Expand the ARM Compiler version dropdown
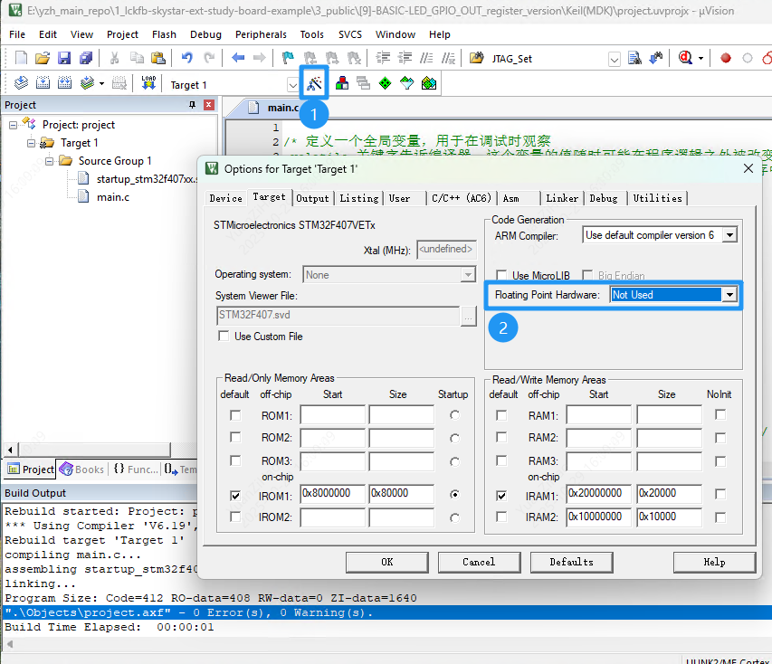This screenshot has height=664, width=772. click(729, 235)
